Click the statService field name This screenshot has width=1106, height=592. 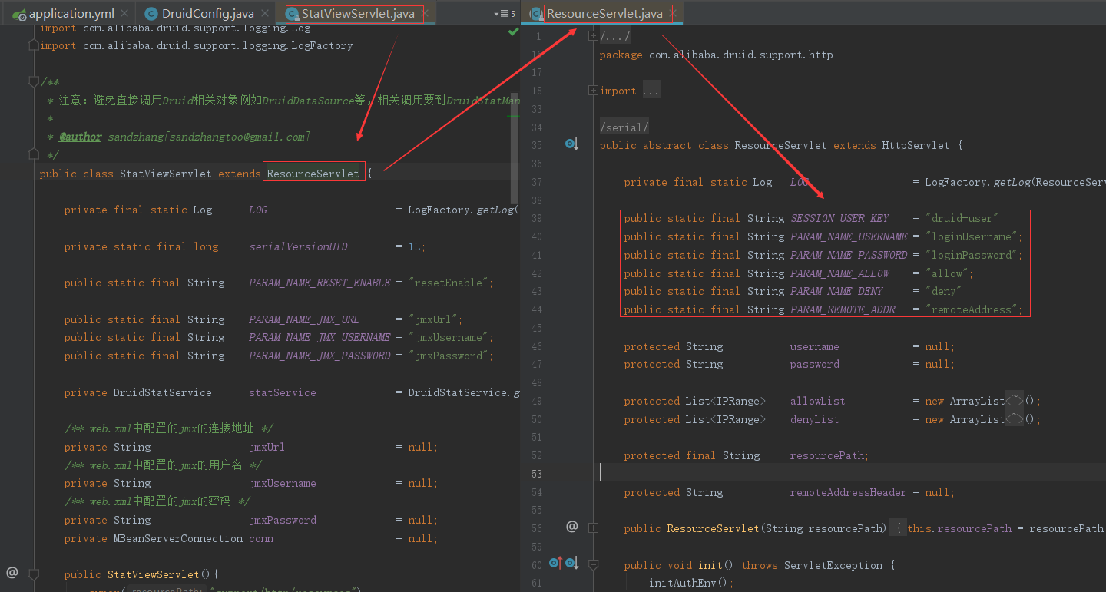pos(282,392)
